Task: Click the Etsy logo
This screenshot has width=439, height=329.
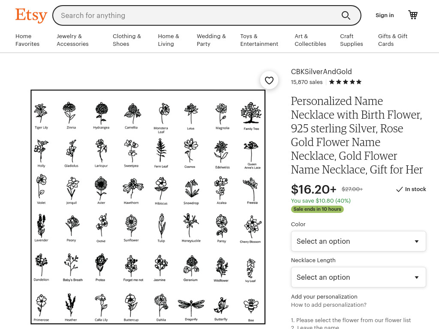Action: 31,15
